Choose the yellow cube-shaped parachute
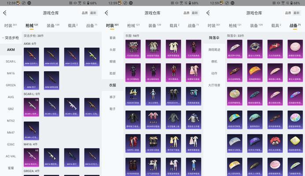The height and width of the screenshot is (176, 305). [x=295, y=143]
